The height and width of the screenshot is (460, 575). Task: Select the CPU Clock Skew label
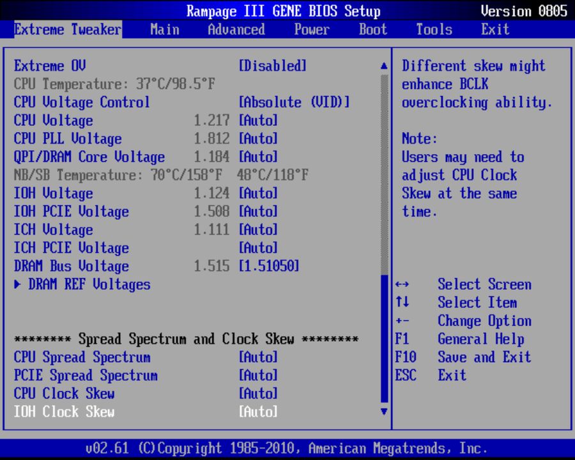(x=64, y=394)
